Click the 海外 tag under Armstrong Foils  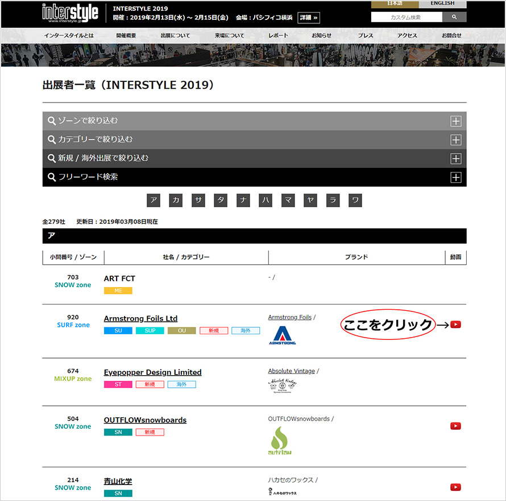(246, 331)
